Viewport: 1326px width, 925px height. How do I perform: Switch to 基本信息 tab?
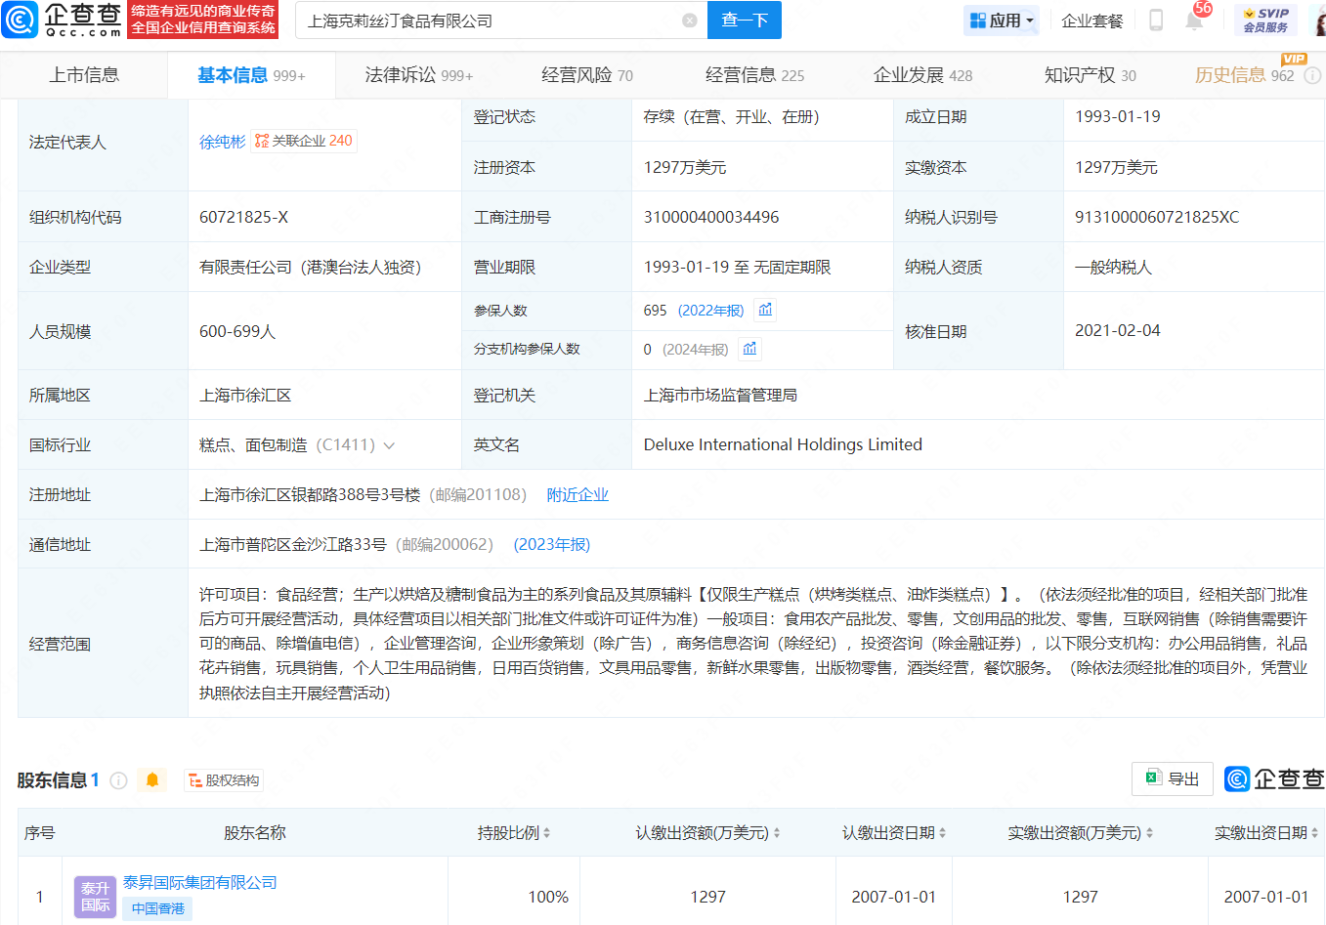tap(251, 75)
